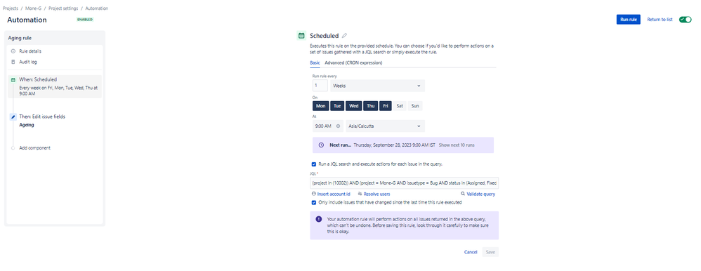Open the Asia/Calcutta timezone dropdown
The width and height of the screenshot is (701, 271).
pos(385,126)
